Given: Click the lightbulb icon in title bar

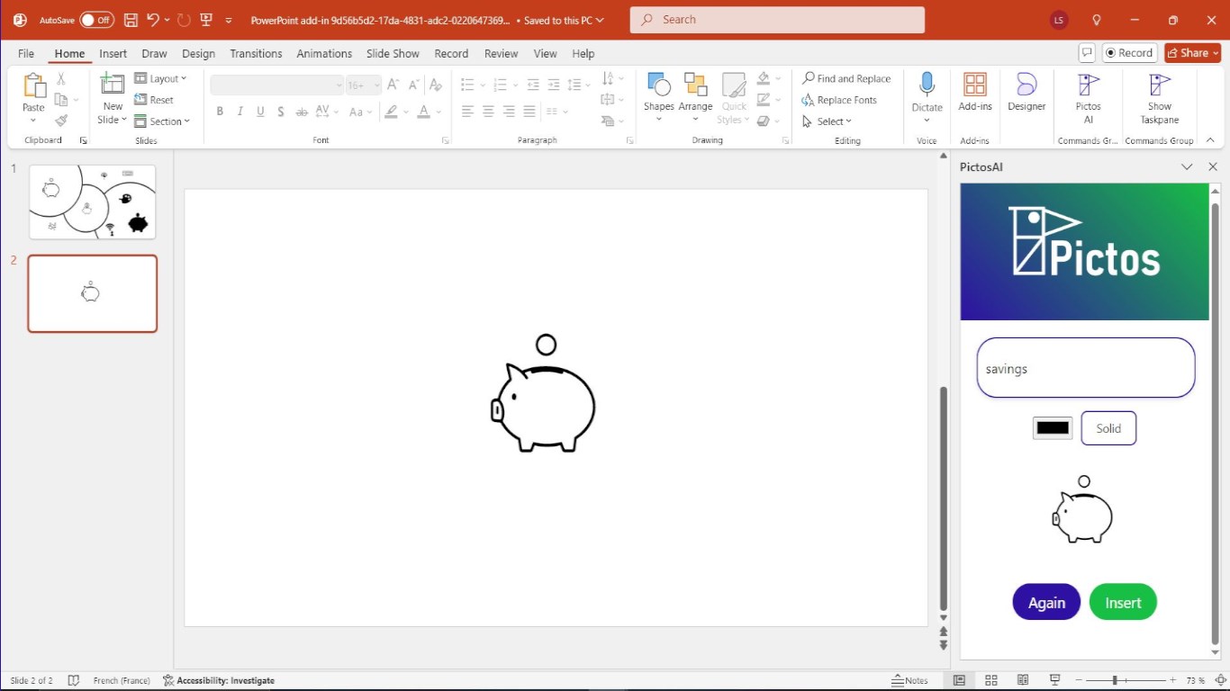Looking at the screenshot, I should (x=1097, y=20).
